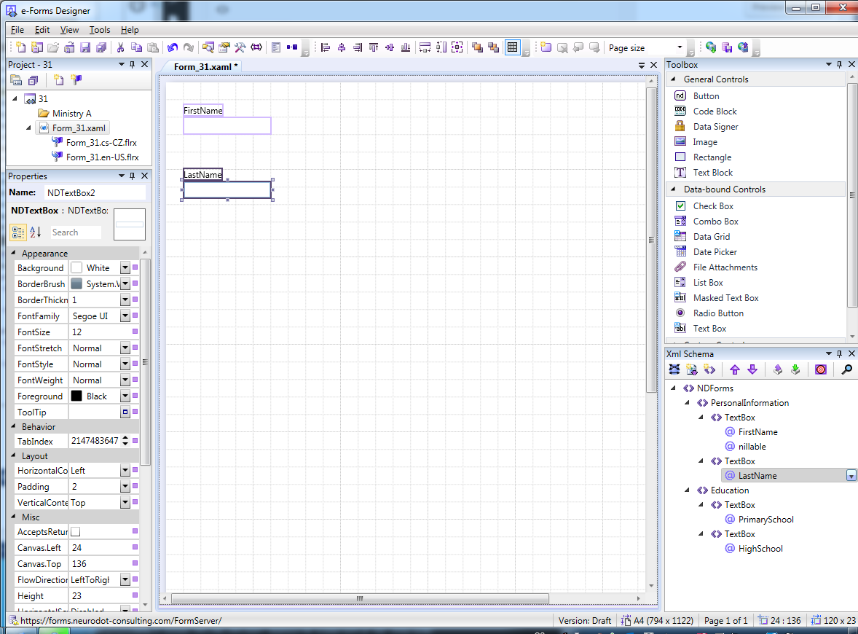Open the View menu
The image size is (858, 634).
pyautogui.click(x=69, y=30)
